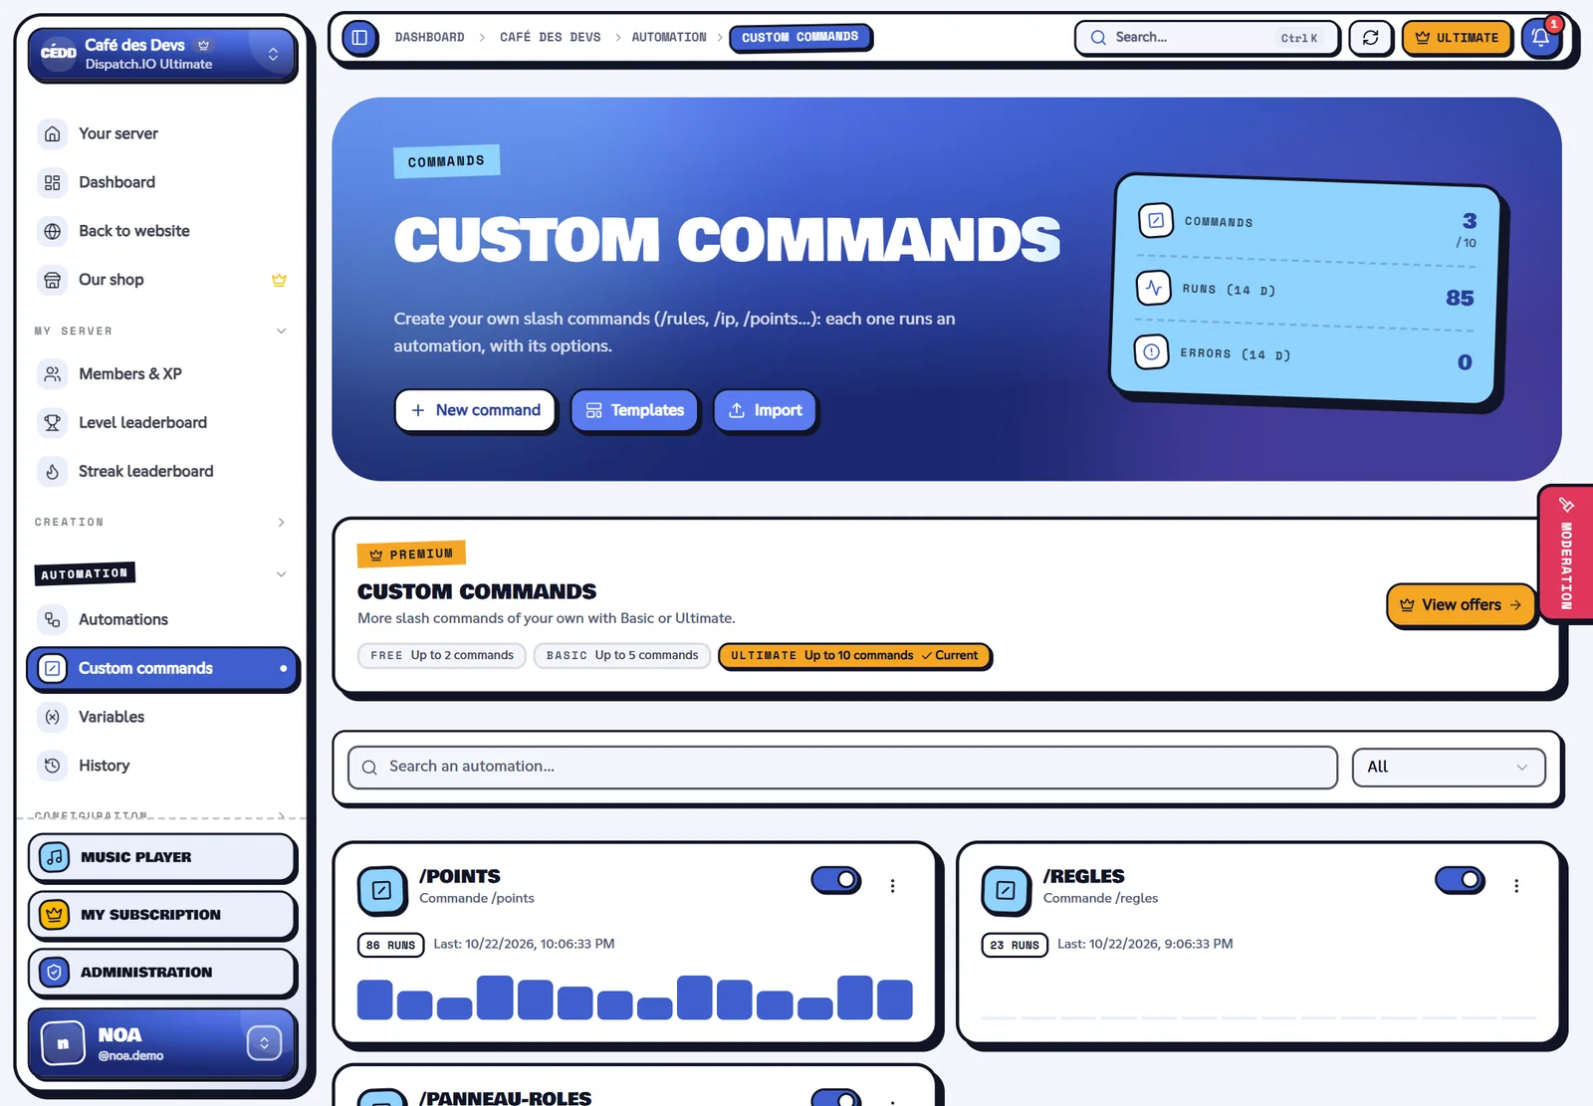Open options menu for /REGLES command
Image resolution: width=1593 pixels, height=1106 pixels.
1516,886
